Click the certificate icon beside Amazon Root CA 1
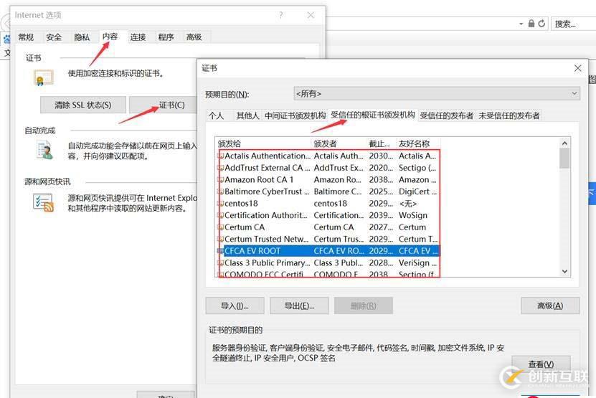The width and height of the screenshot is (596, 398). tap(220, 179)
